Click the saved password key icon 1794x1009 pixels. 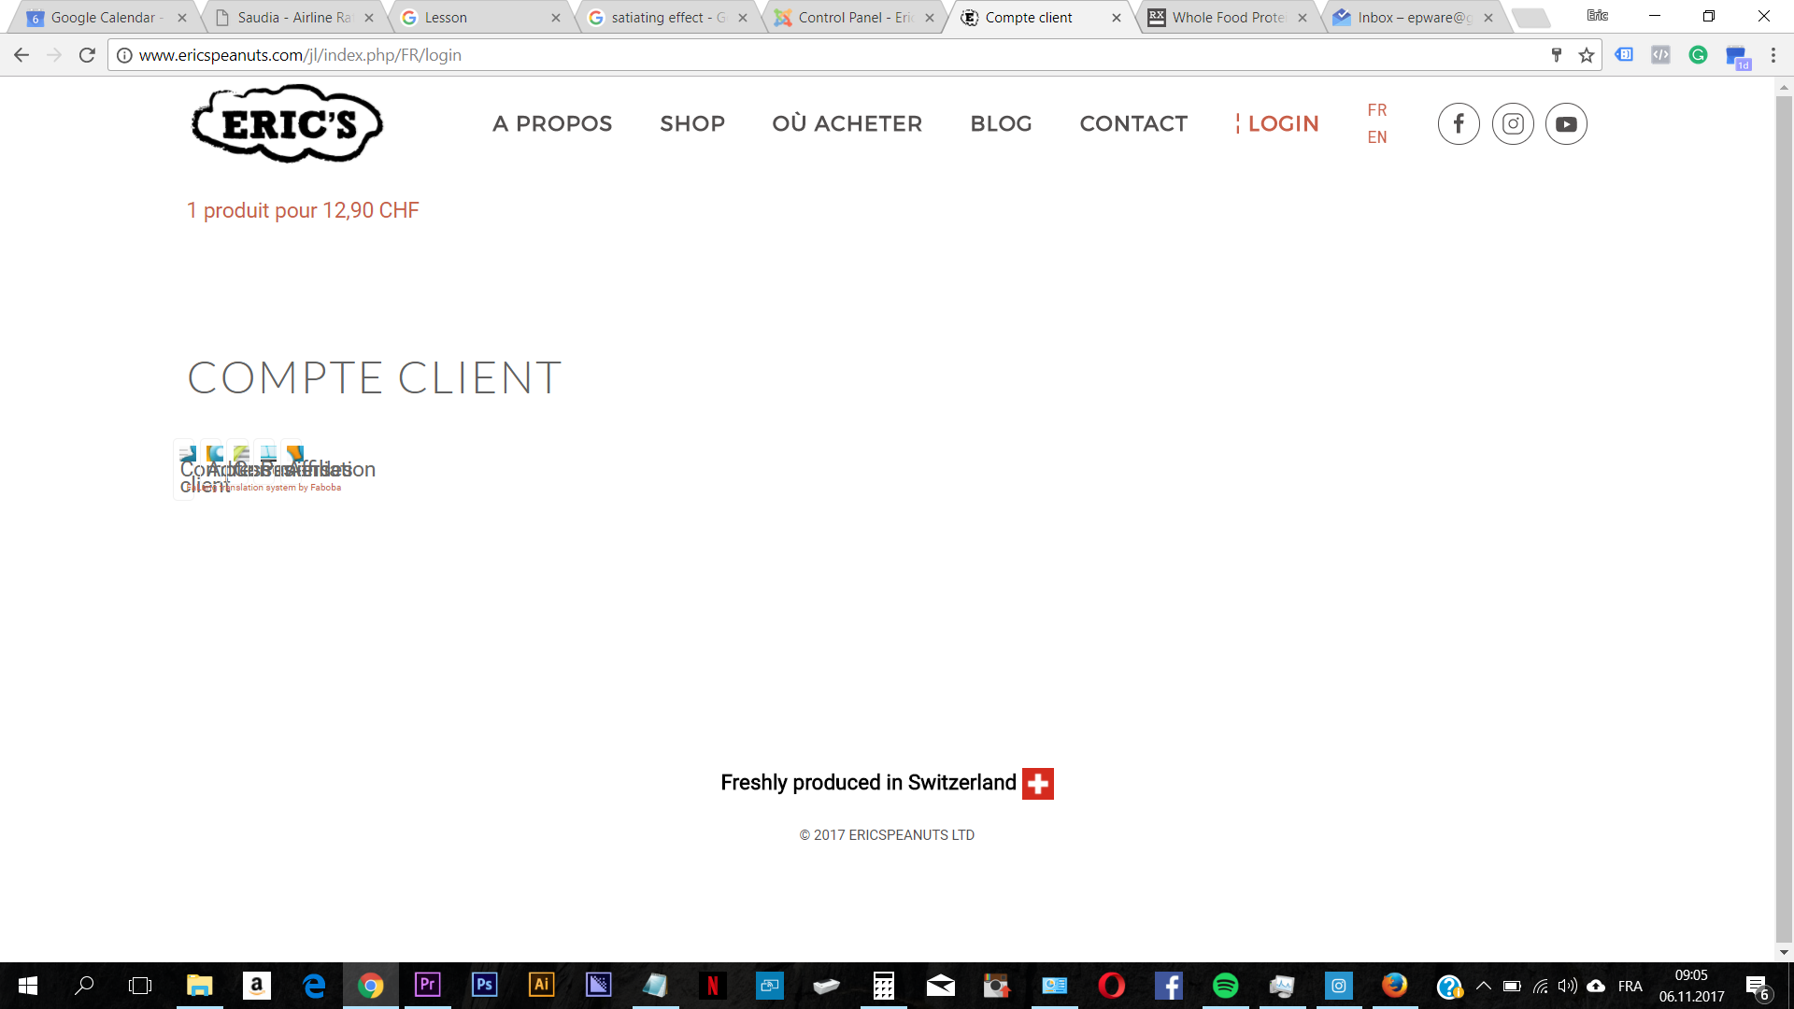click(1557, 55)
